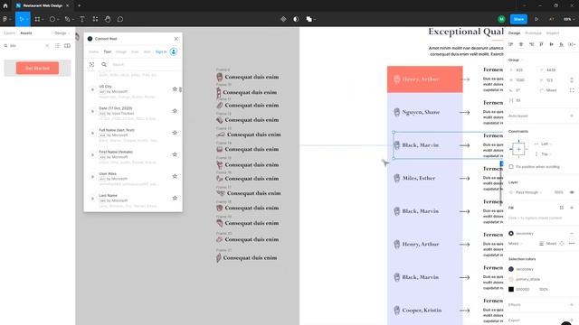Open the team library book icon

(67, 46)
